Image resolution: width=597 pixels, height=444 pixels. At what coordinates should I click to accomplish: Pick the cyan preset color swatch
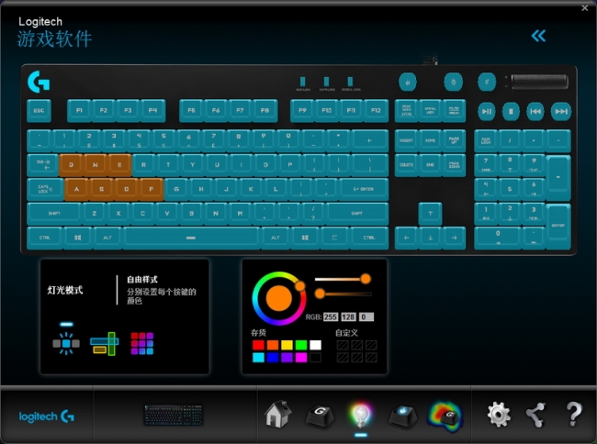click(258, 358)
